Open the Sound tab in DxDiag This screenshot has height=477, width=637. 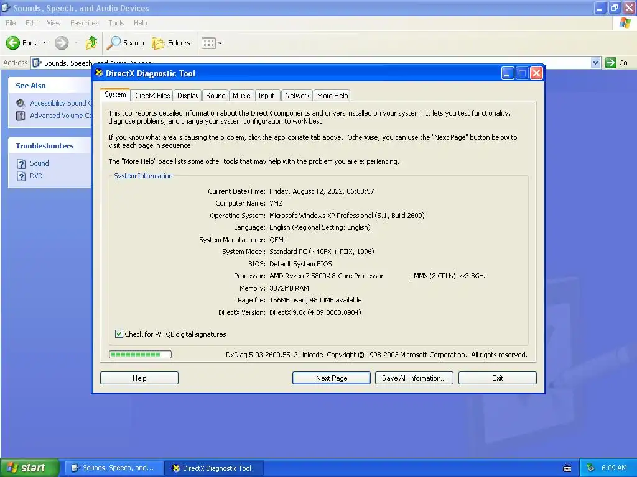coord(215,95)
